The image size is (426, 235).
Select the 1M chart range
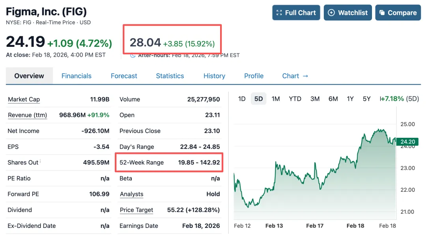(276, 99)
